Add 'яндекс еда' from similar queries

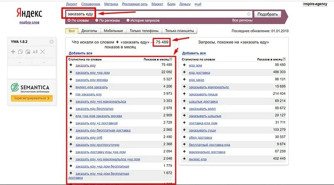185,159
